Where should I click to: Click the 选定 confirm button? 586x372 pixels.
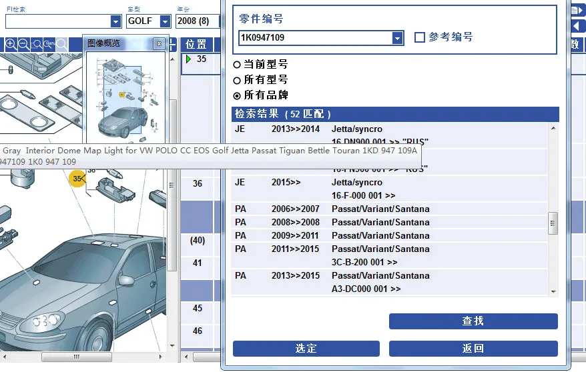point(306,349)
